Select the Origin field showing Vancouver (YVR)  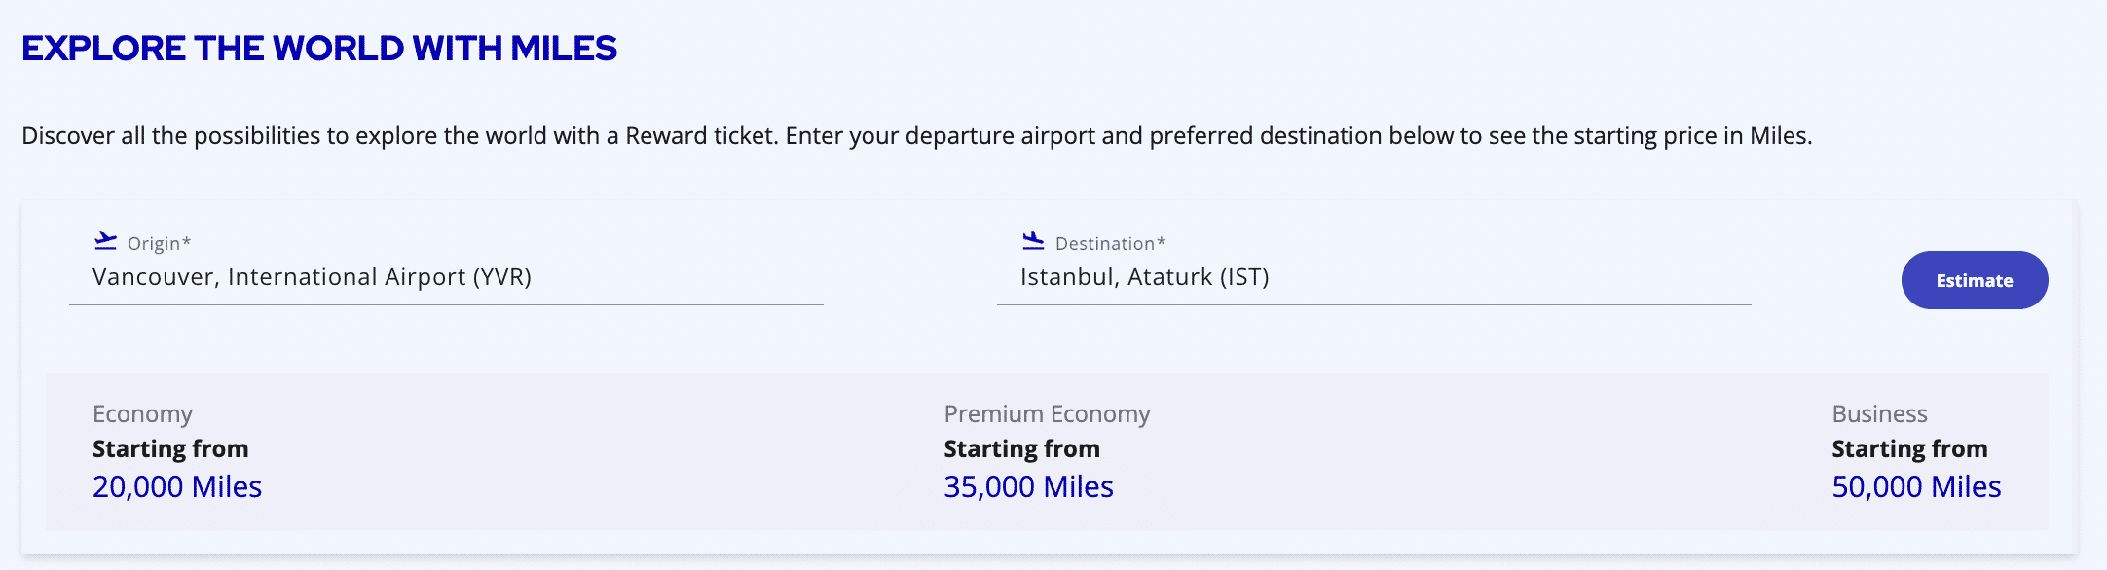coord(312,277)
